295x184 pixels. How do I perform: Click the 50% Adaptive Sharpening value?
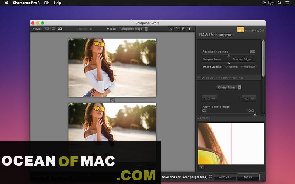pos(252,52)
